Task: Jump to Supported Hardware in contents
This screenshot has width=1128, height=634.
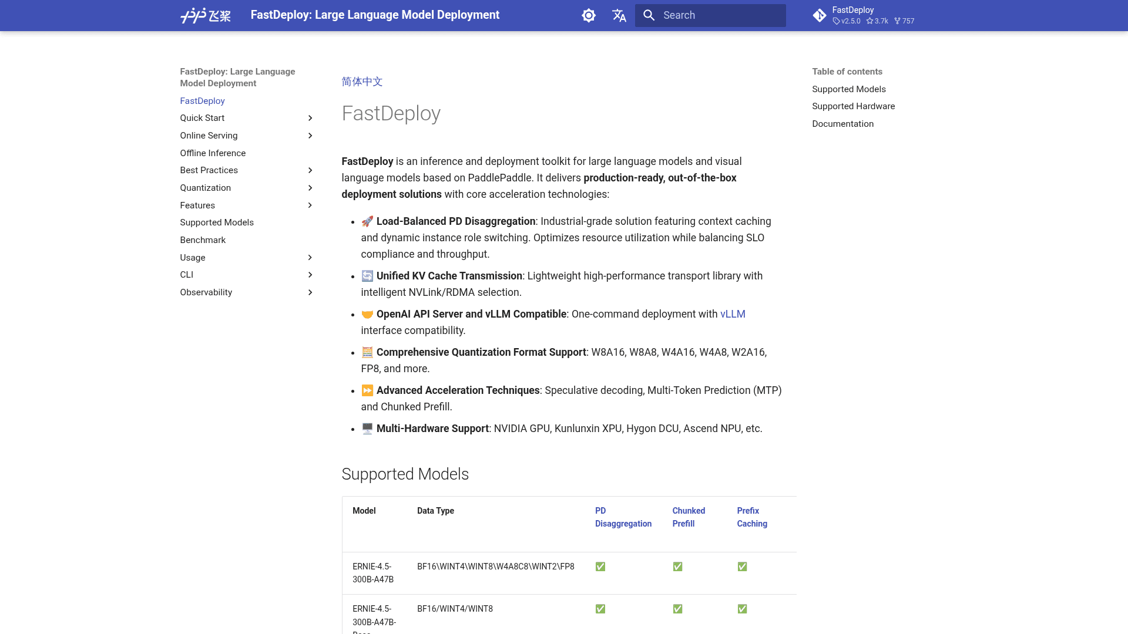Action: coord(853,106)
